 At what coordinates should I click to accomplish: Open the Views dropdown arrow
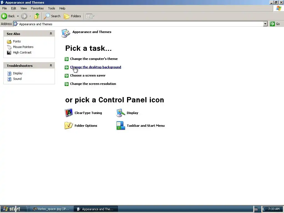click(x=94, y=16)
